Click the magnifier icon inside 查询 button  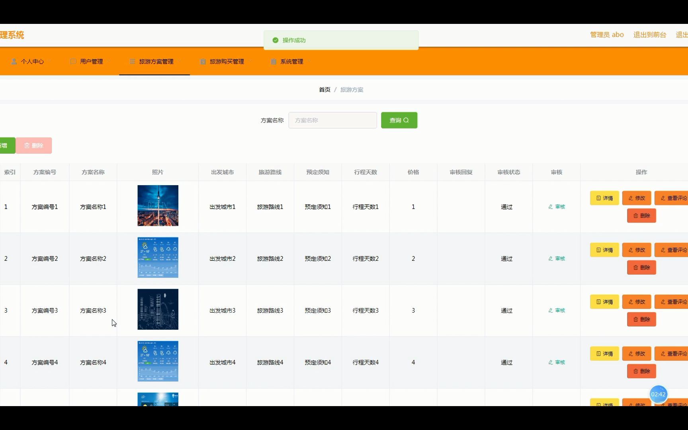pos(406,120)
